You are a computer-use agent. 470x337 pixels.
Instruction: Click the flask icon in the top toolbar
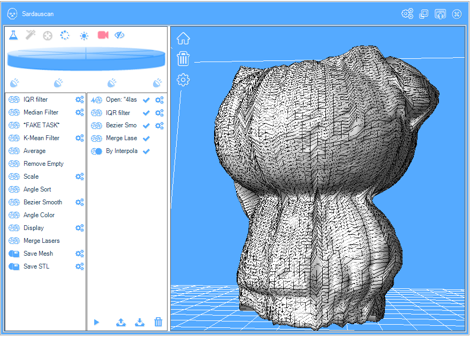(14, 35)
